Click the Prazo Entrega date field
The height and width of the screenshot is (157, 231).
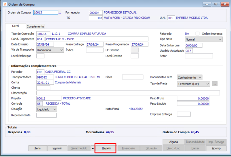tap(95, 44)
